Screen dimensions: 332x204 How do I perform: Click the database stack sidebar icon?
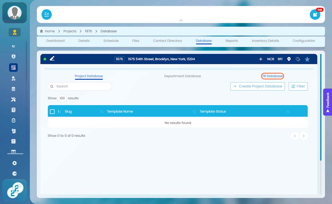(x=13, y=89)
